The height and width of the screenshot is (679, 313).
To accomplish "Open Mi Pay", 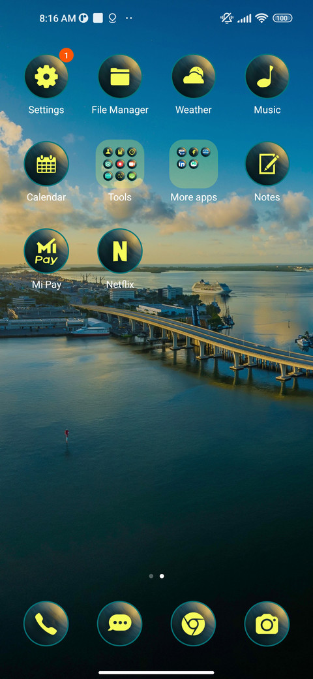I will (46, 251).
